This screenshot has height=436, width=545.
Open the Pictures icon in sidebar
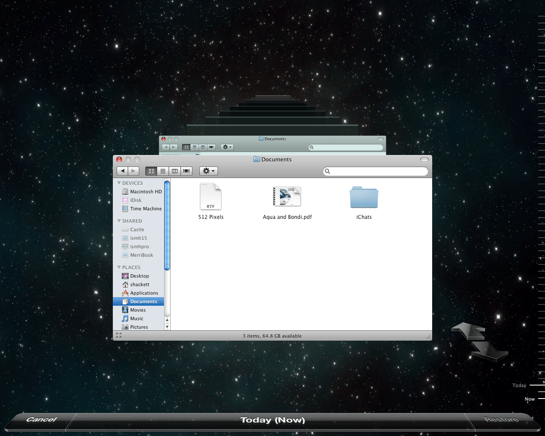pyautogui.click(x=125, y=327)
